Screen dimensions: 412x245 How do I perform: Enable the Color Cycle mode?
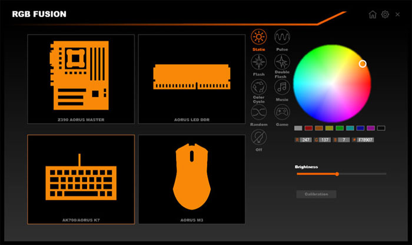point(258,87)
